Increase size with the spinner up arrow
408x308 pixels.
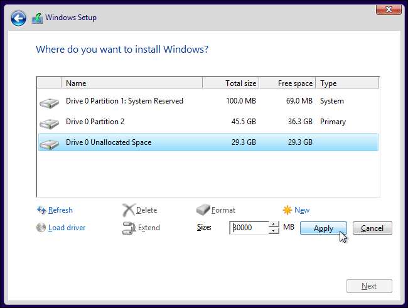(273, 225)
